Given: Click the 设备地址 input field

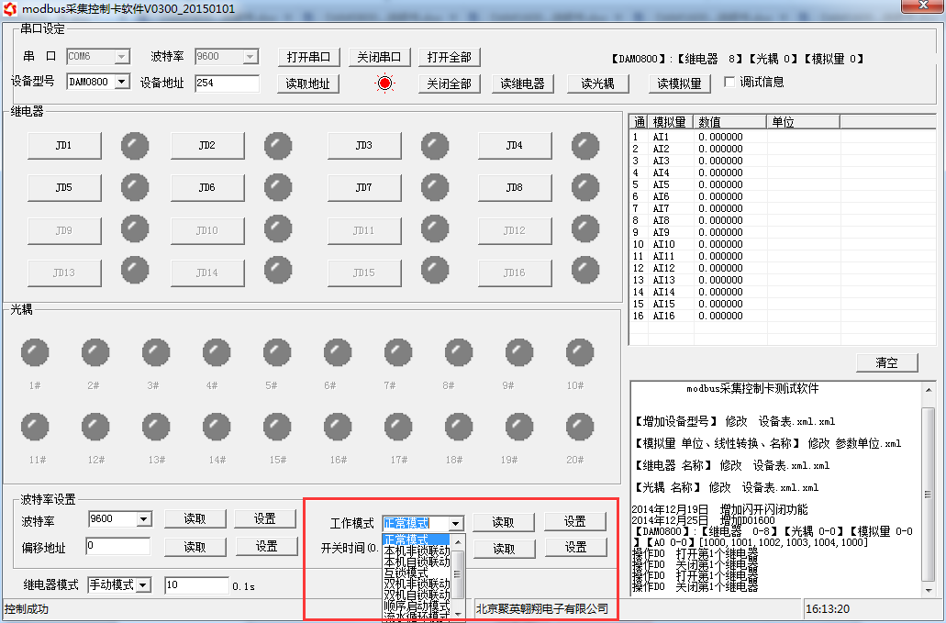Looking at the screenshot, I should pos(227,83).
